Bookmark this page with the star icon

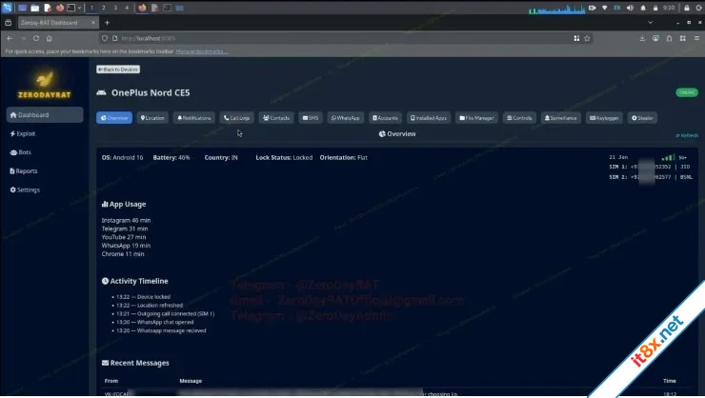tap(587, 38)
